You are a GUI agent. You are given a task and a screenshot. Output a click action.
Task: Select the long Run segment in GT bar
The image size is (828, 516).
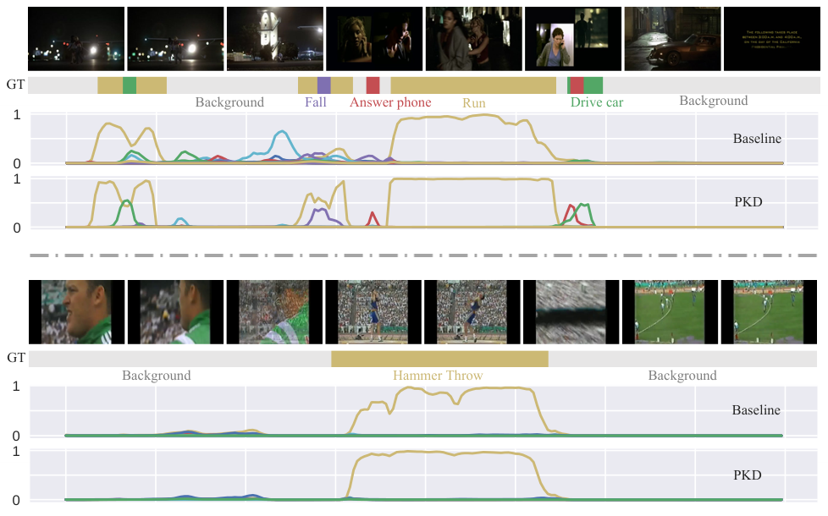click(473, 85)
